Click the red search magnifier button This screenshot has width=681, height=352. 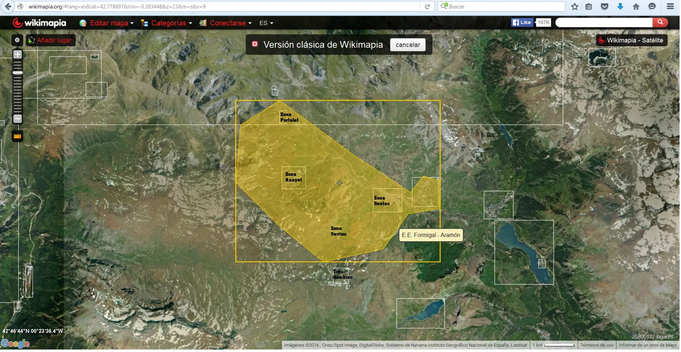(x=660, y=23)
